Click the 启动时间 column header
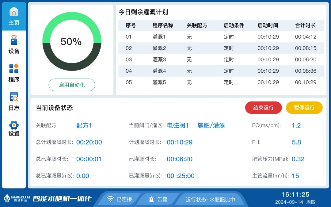The image size is (331, 207). coord(268,25)
